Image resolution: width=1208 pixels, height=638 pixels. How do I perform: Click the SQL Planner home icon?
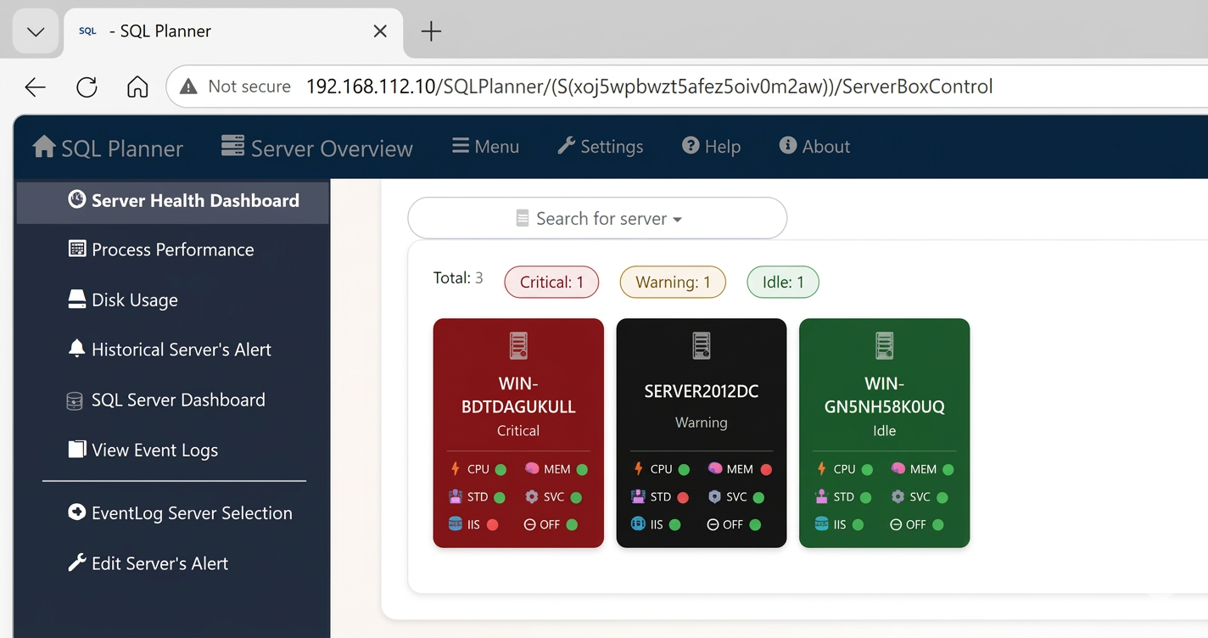[x=42, y=146]
